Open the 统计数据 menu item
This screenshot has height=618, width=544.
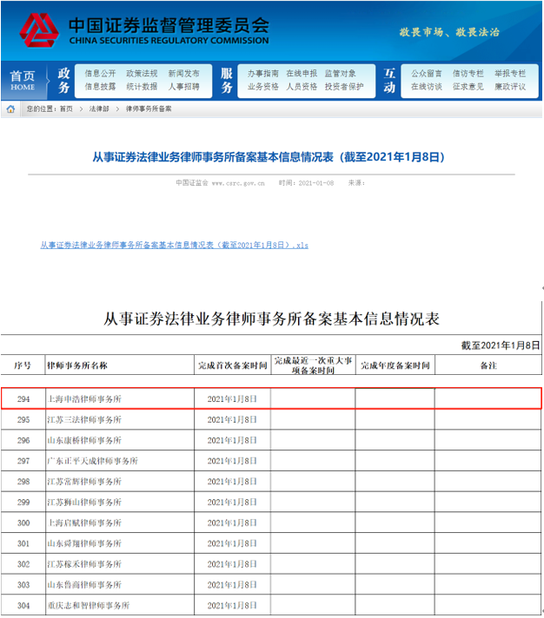pos(142,86)
